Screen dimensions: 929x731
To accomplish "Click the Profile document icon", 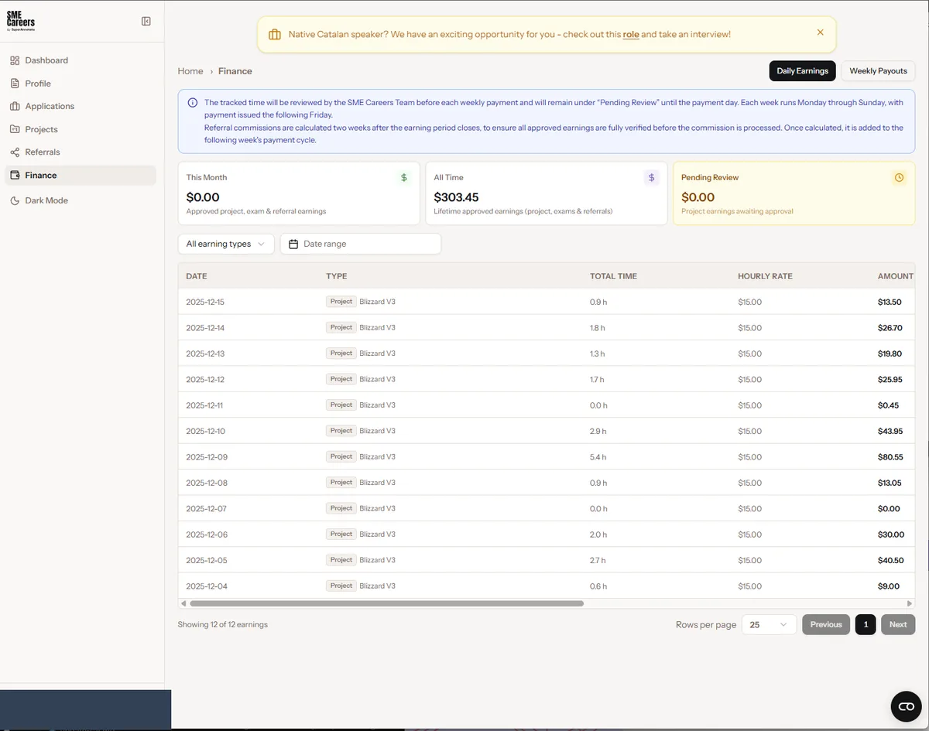I will coord(15,84).
